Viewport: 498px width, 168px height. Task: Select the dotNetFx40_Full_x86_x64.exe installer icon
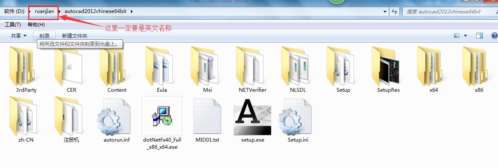point(162,116)
